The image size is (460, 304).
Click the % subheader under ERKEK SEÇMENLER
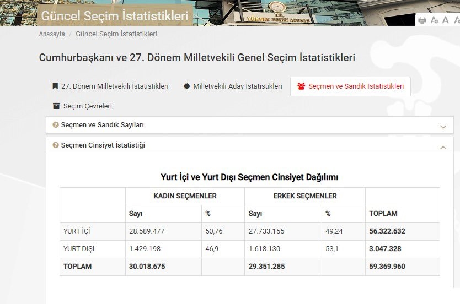coord(328,214)
